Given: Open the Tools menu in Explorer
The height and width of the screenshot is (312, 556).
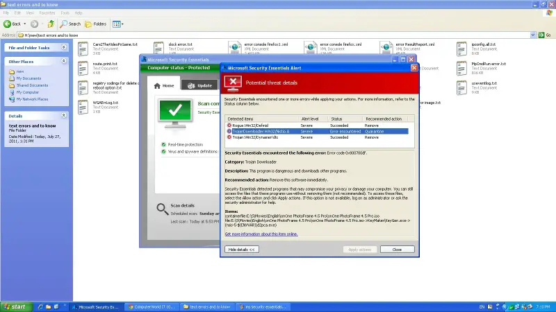Looking at the screenshot, I should coord(65,12).
